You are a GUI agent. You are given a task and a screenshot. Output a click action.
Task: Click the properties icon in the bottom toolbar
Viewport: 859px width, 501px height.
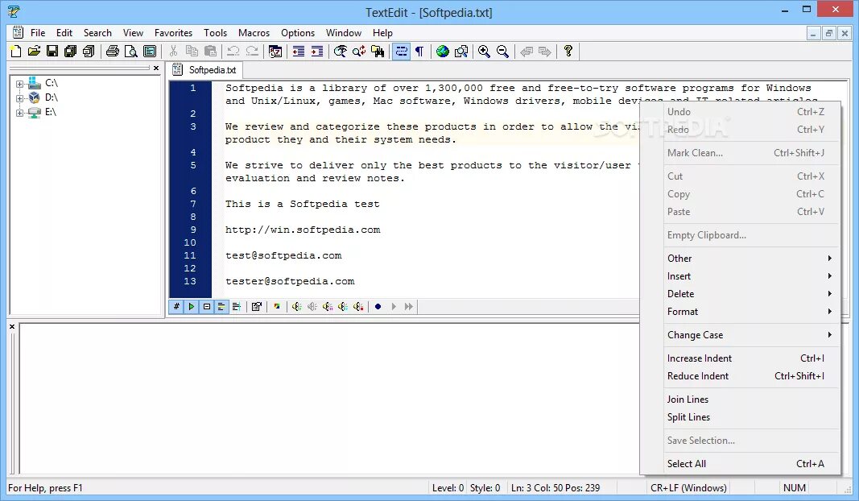pos(256,306)
